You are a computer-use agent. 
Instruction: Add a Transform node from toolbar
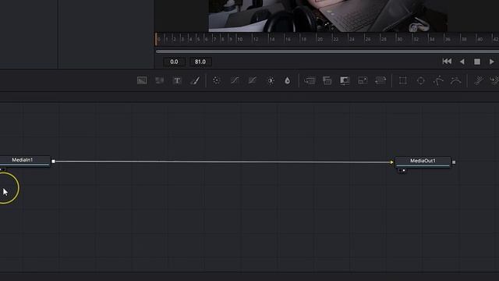click(380, 80)
